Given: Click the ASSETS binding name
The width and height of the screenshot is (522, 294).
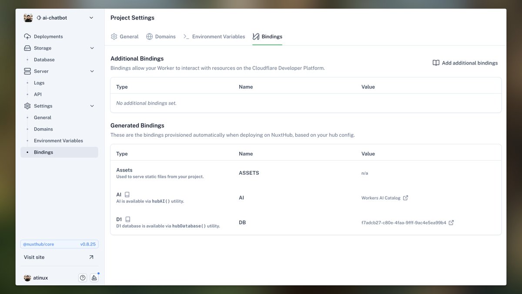Looking at the screenshot, I should click(249, 173).
